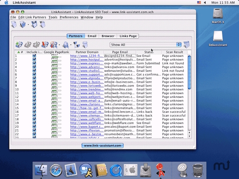Click the new project icon in top toolbar
The width and height of the screenshot is (239, 179).
click(x=14, y=25)
